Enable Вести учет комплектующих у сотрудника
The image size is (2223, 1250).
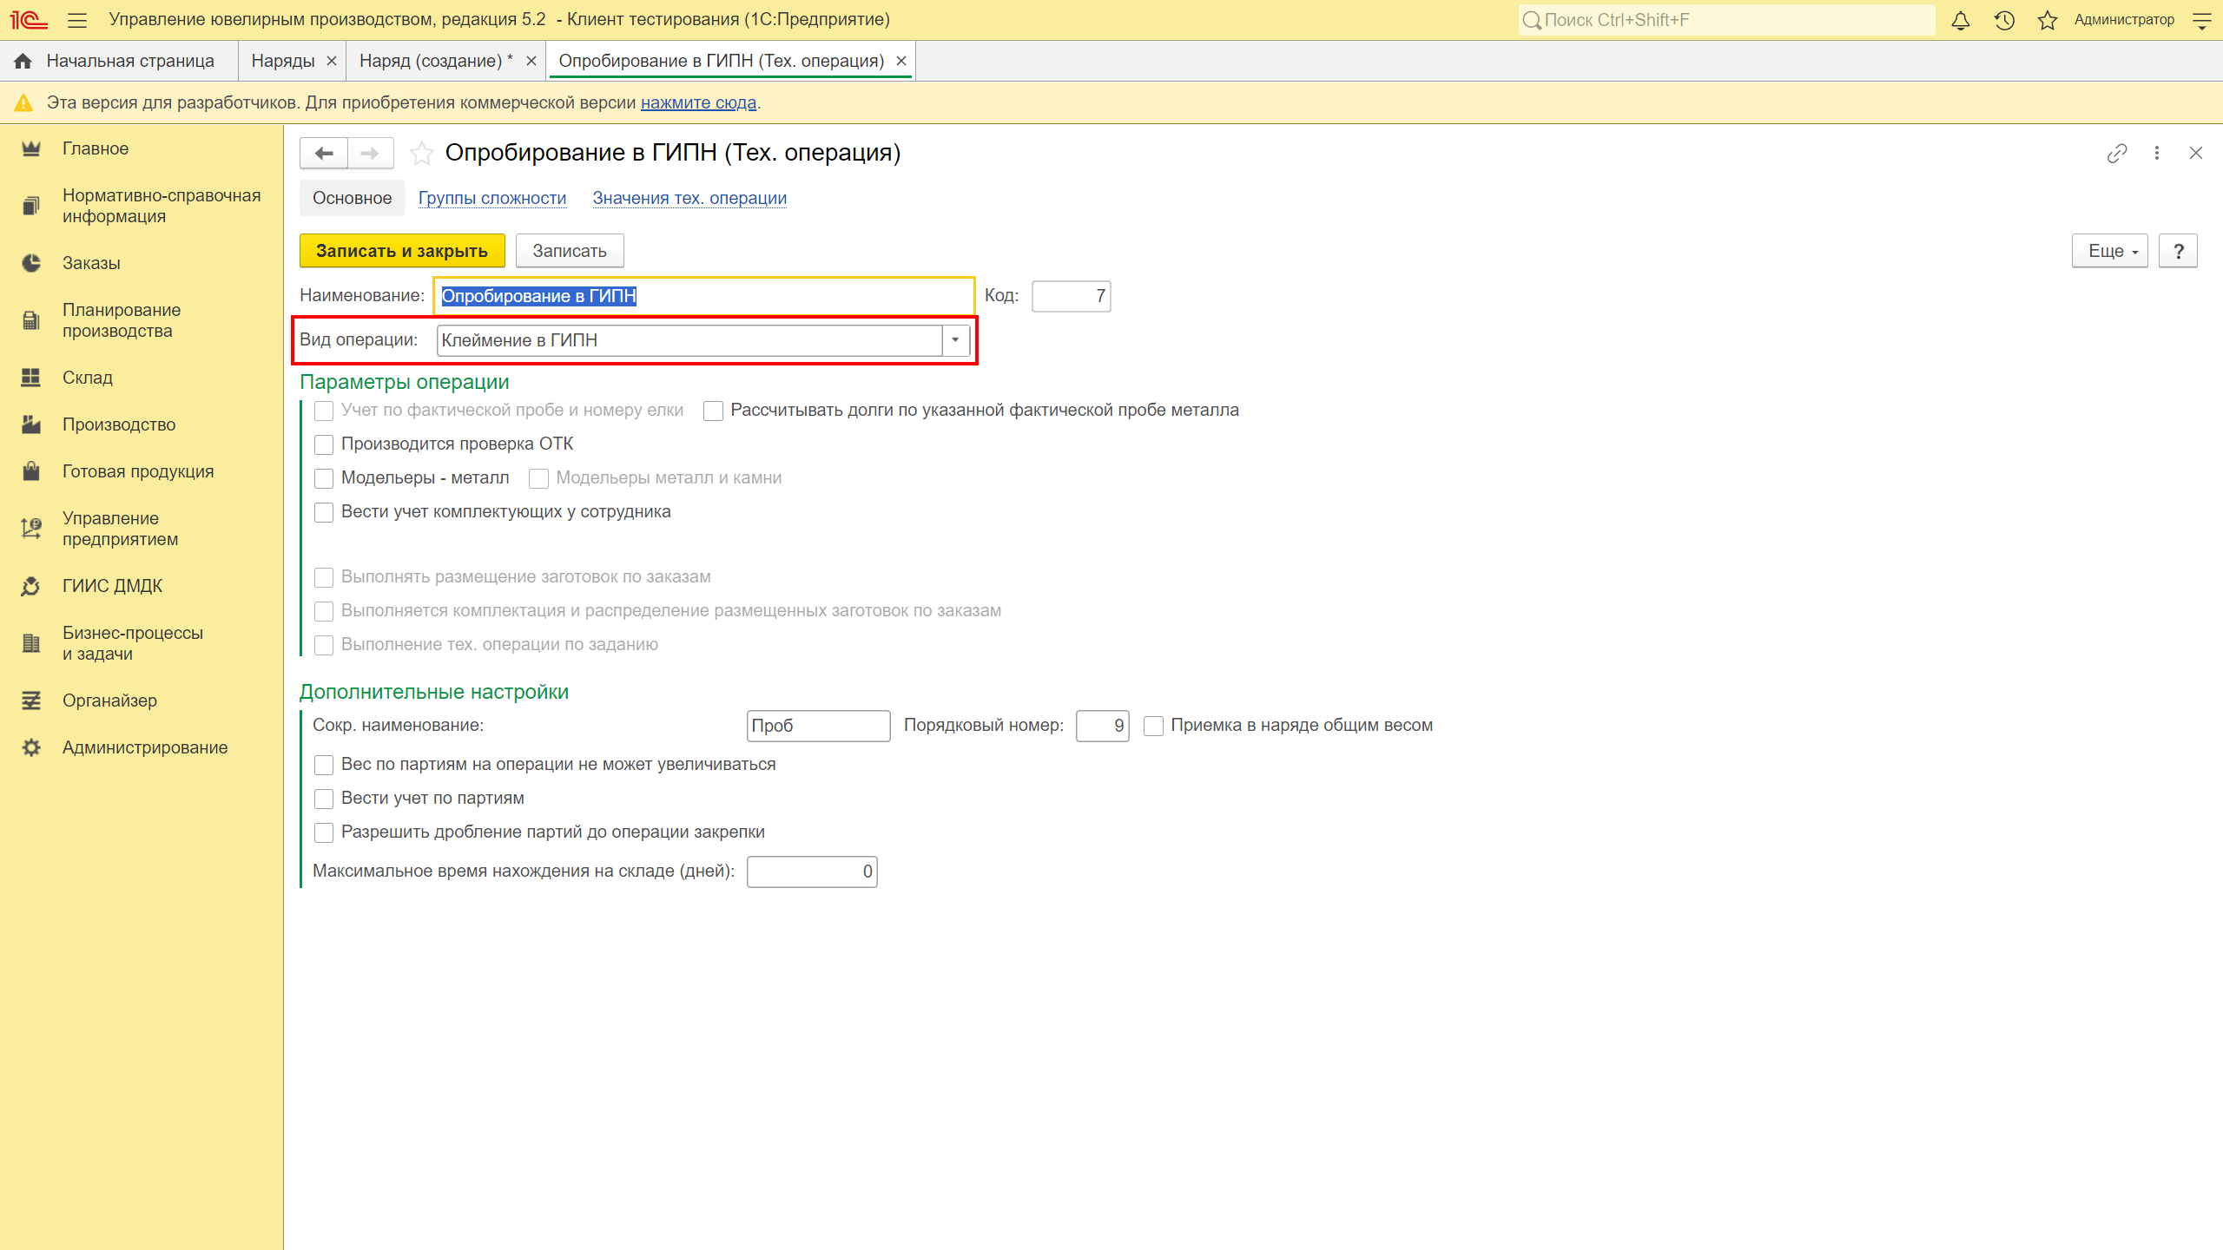point(324,512)
